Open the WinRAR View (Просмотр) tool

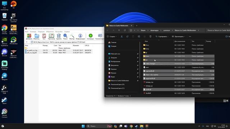tap(51, 37)
